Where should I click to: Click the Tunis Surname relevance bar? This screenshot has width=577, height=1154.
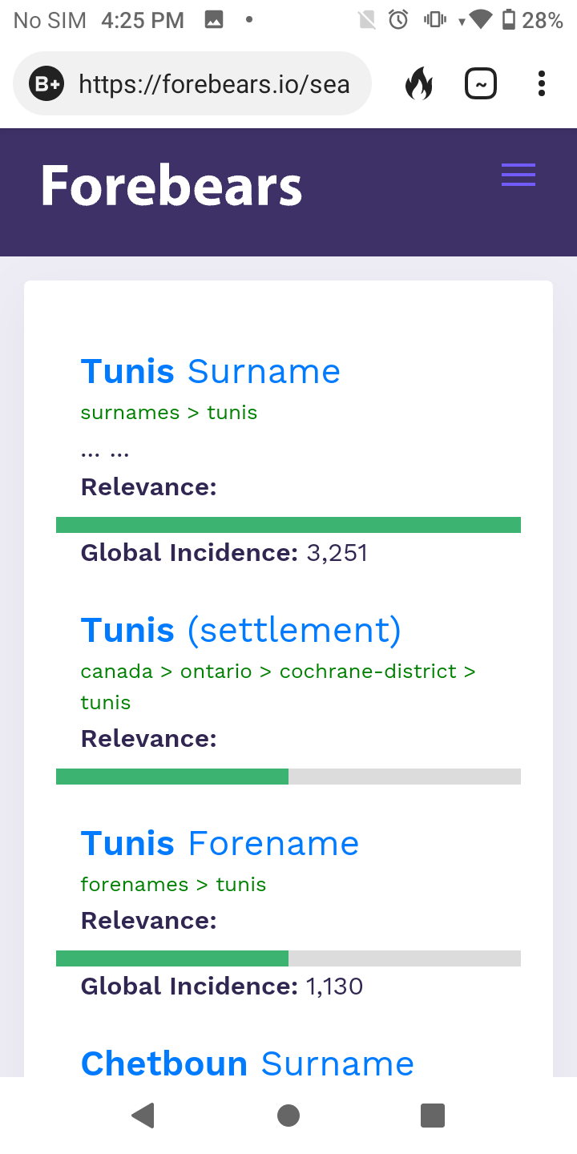point(288,525)
